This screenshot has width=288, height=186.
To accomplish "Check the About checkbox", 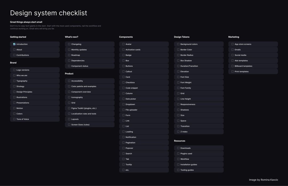I will tap(14, 50).
